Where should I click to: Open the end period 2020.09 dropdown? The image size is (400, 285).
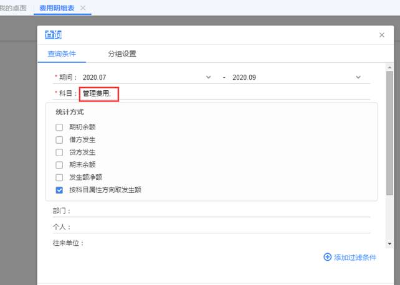pos(358,77)
